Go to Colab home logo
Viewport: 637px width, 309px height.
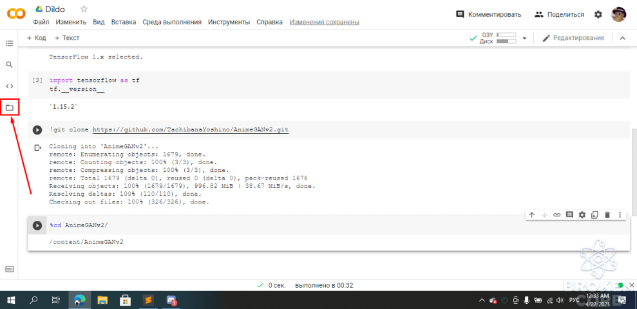pyautogui.click(x=17, y=14)
